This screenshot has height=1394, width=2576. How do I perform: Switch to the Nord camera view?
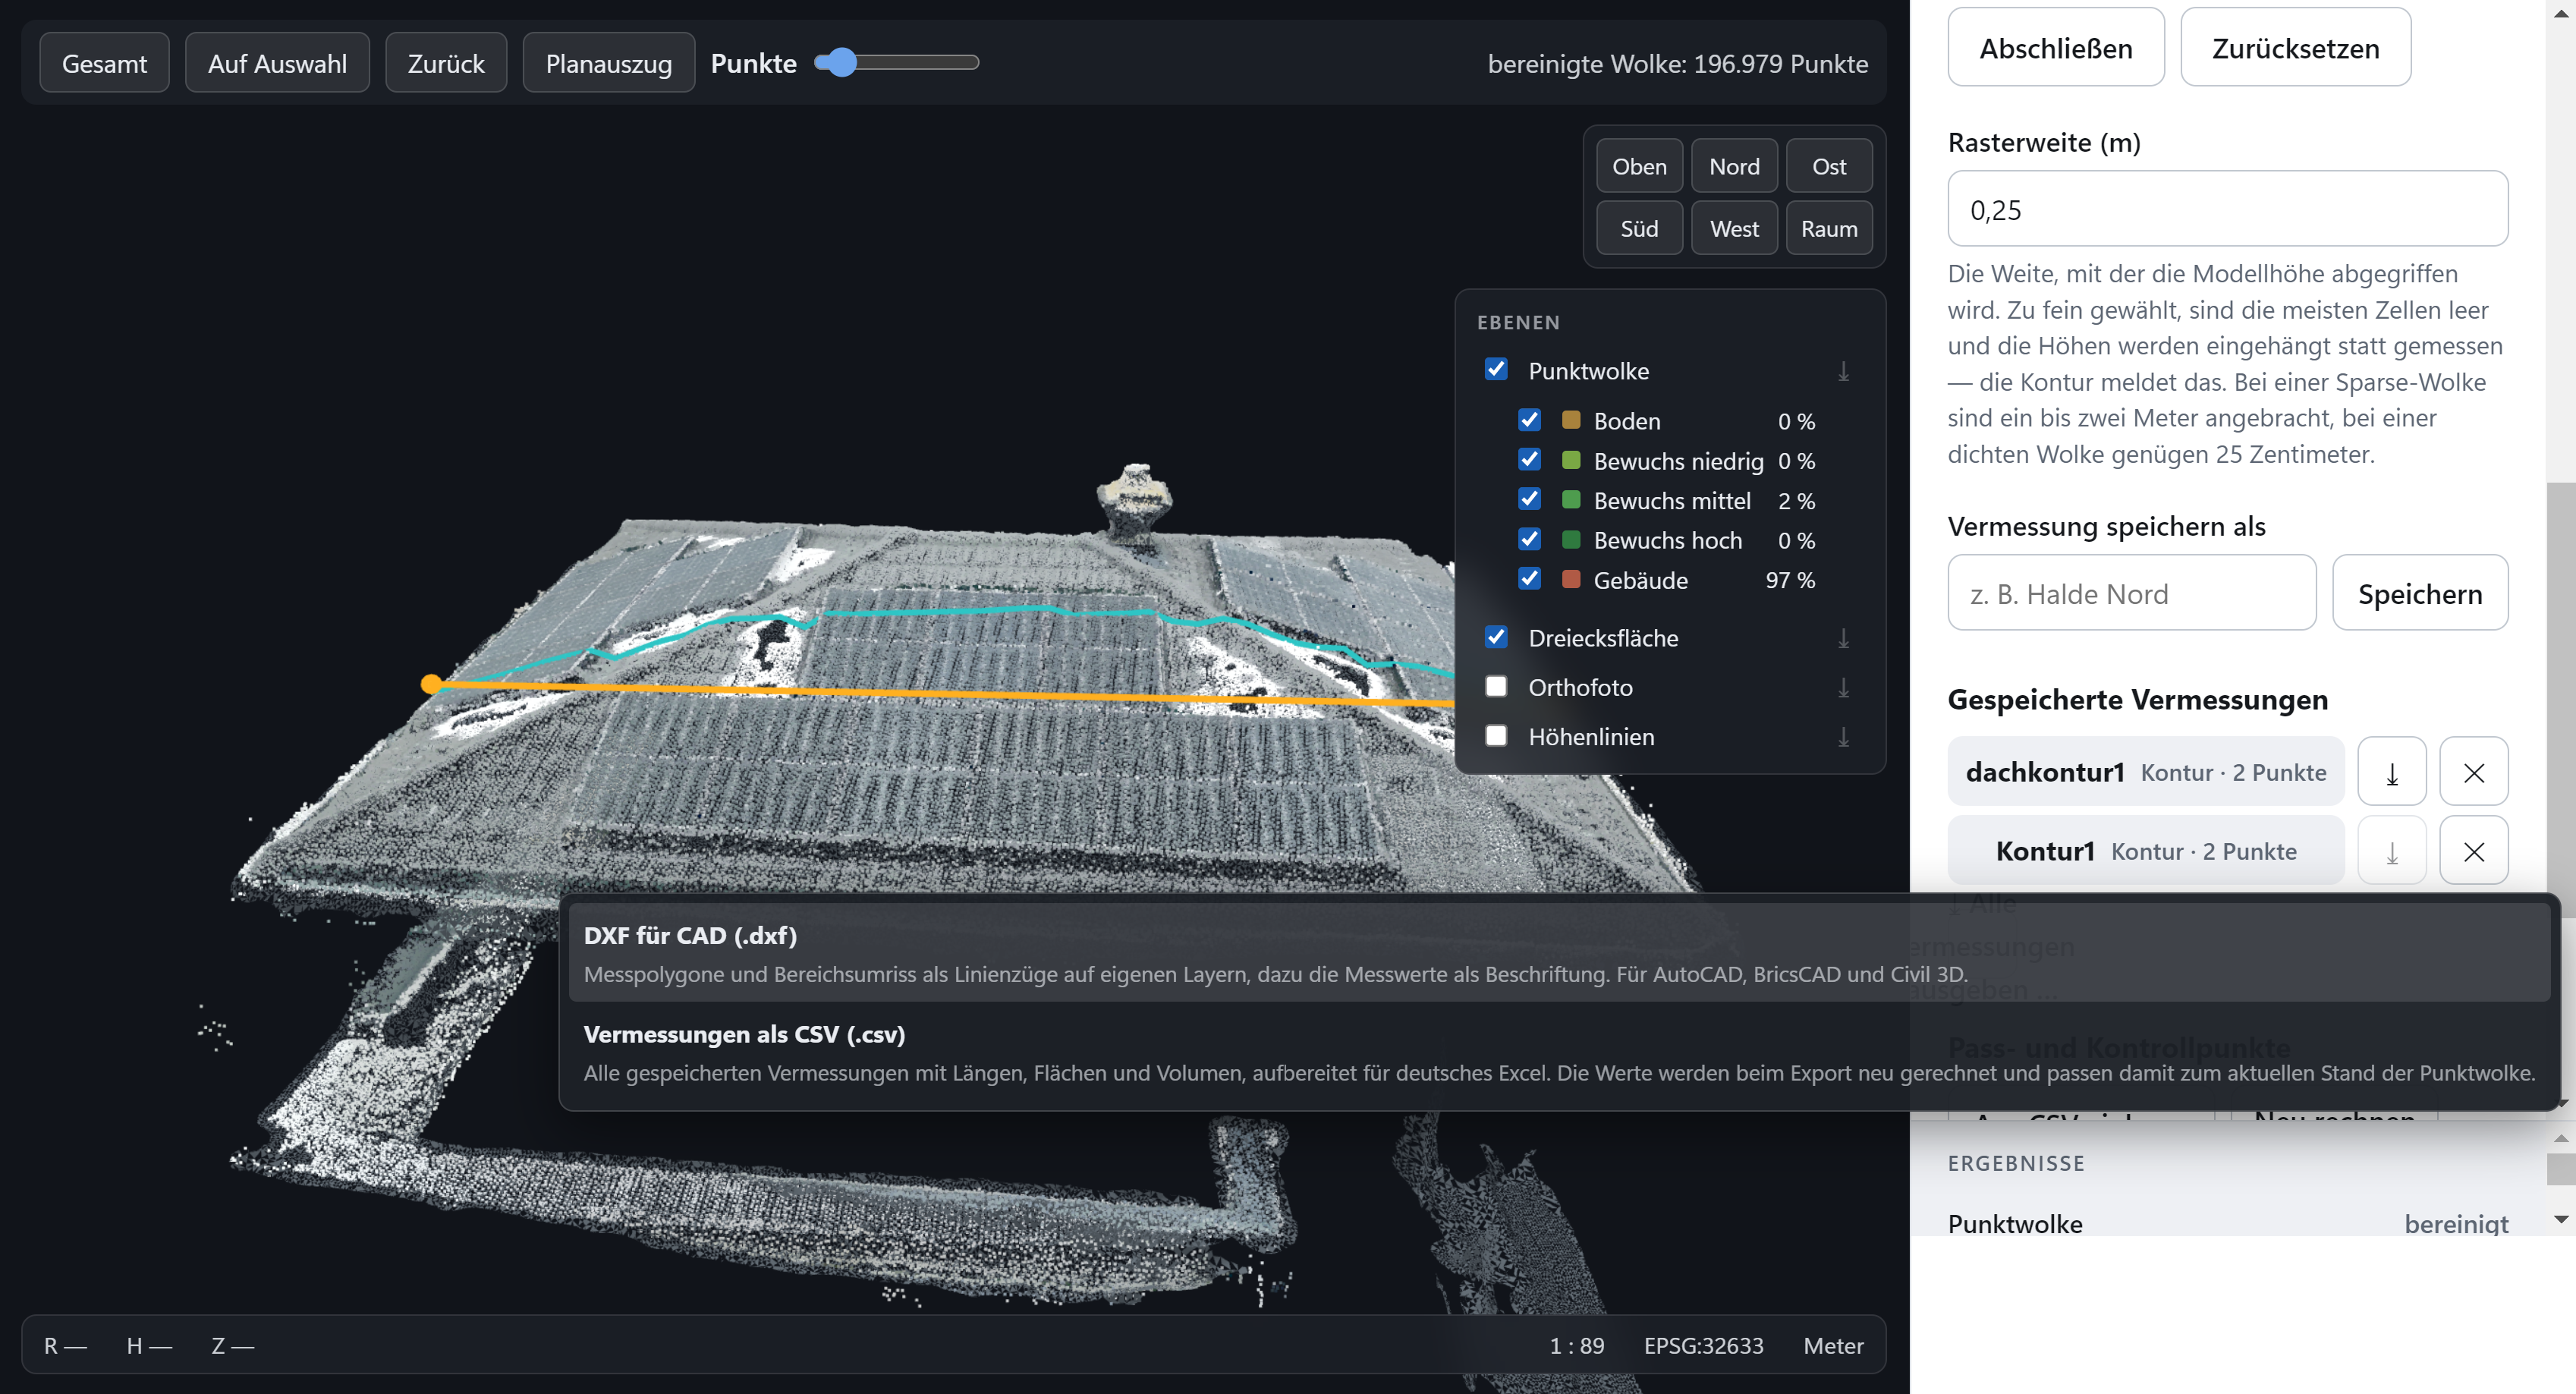[x=1734, y=166]
